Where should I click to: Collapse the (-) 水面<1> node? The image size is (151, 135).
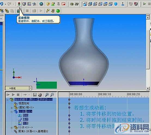click(x=11, y=112)
